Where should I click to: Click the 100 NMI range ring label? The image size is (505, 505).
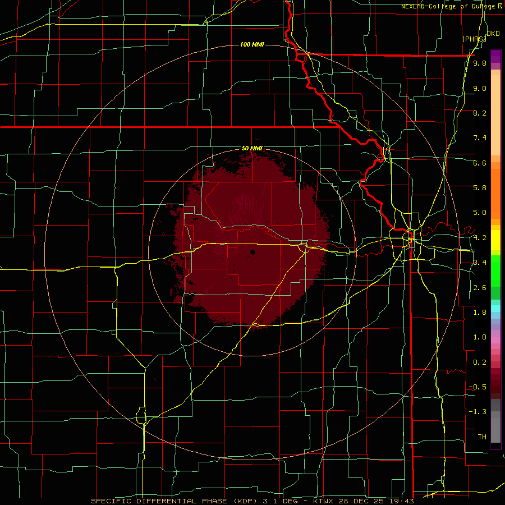point(252,44)
